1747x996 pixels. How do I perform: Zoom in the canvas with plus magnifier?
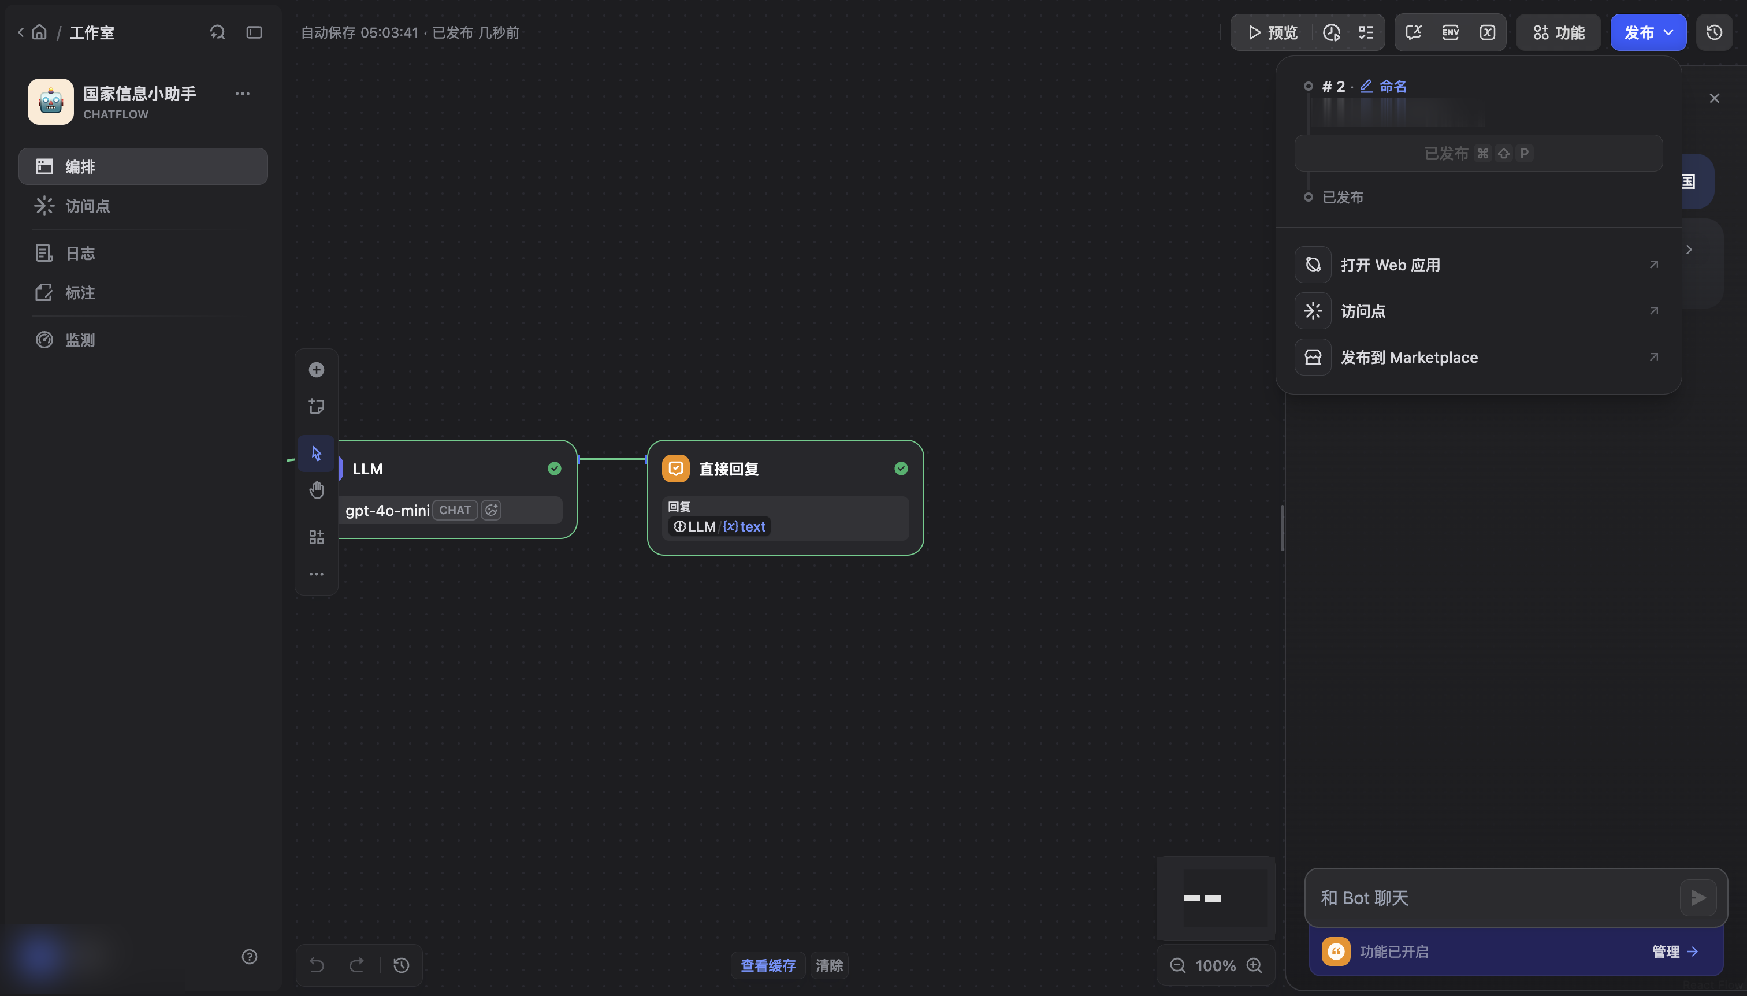[1254, 965]
